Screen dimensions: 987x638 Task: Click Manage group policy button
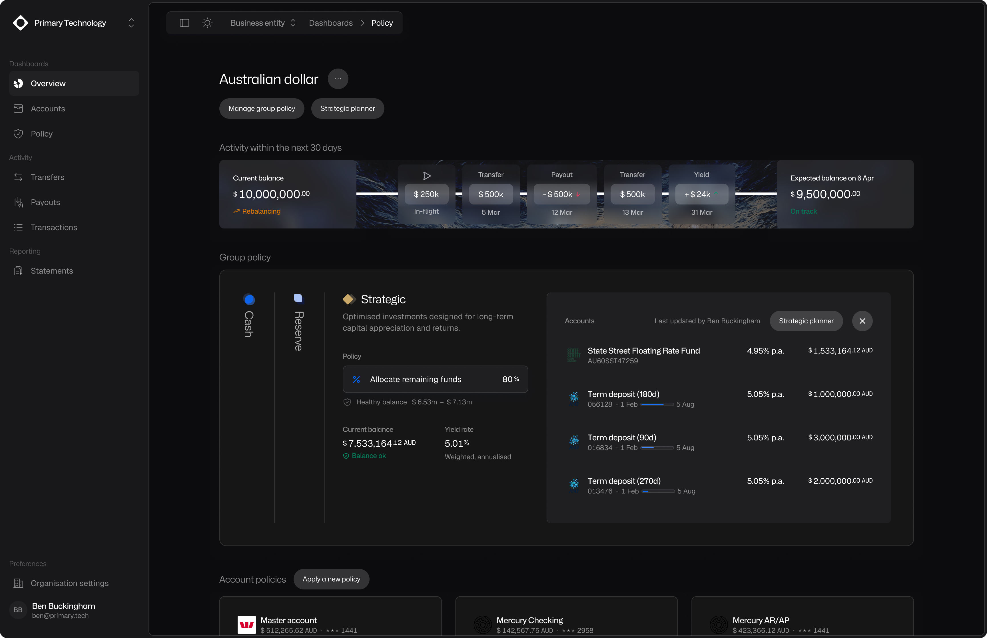coord(261,109)
